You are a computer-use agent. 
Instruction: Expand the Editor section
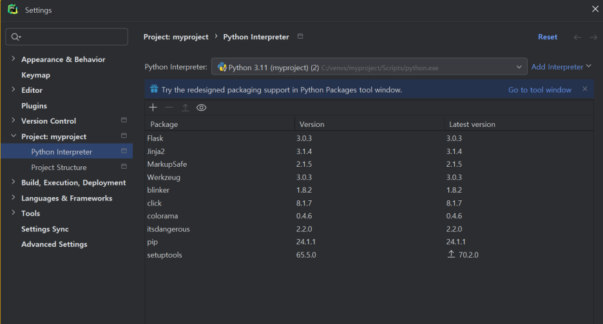(x=14, y=90)
